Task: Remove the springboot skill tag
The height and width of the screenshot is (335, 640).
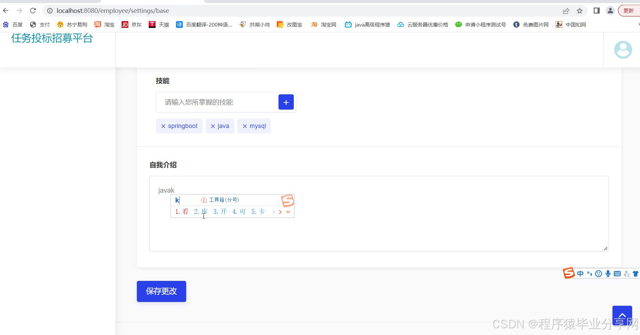Action: (163, 126)
